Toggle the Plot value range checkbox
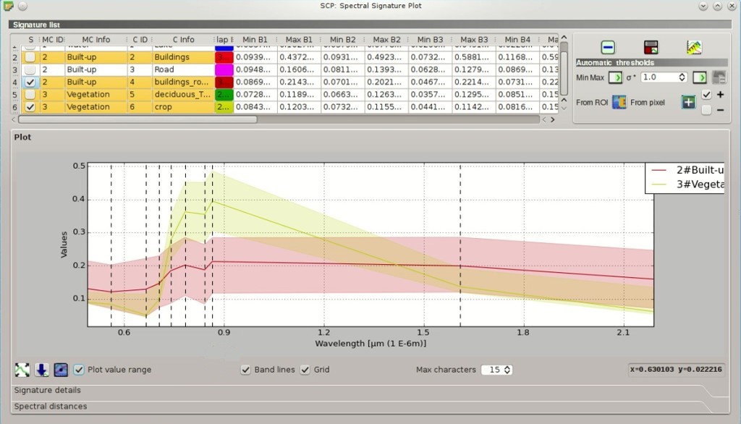Image resolution: width=741 pixels, height=424 pixels. [78, 370]
